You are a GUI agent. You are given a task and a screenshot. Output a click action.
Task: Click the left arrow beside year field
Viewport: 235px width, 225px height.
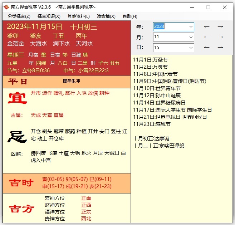[x=206, y=26]
